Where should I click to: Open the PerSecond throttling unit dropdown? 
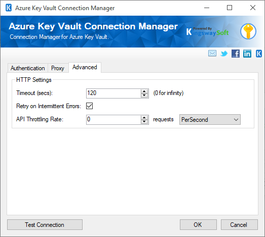pyautogui.click(x=210, y=120)
